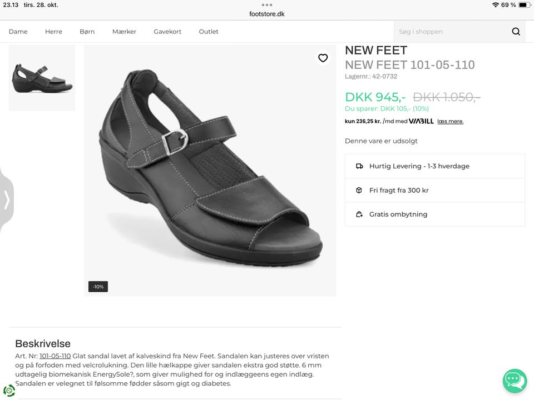Image resolution: width=534 pixels, height=400 pixels.
Task: Open the Mærker menu
Action: pos(124,32)
